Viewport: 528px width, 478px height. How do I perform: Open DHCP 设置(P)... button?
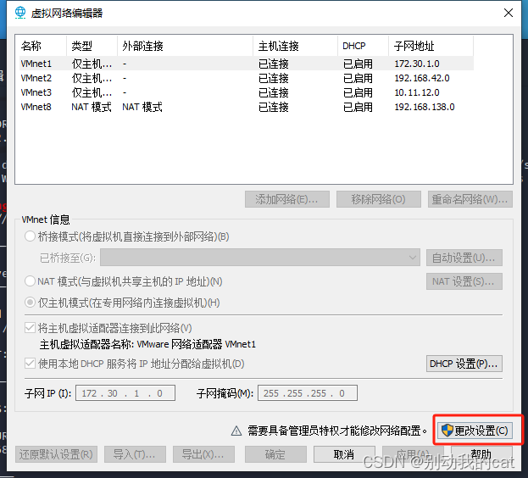point(464,364)
